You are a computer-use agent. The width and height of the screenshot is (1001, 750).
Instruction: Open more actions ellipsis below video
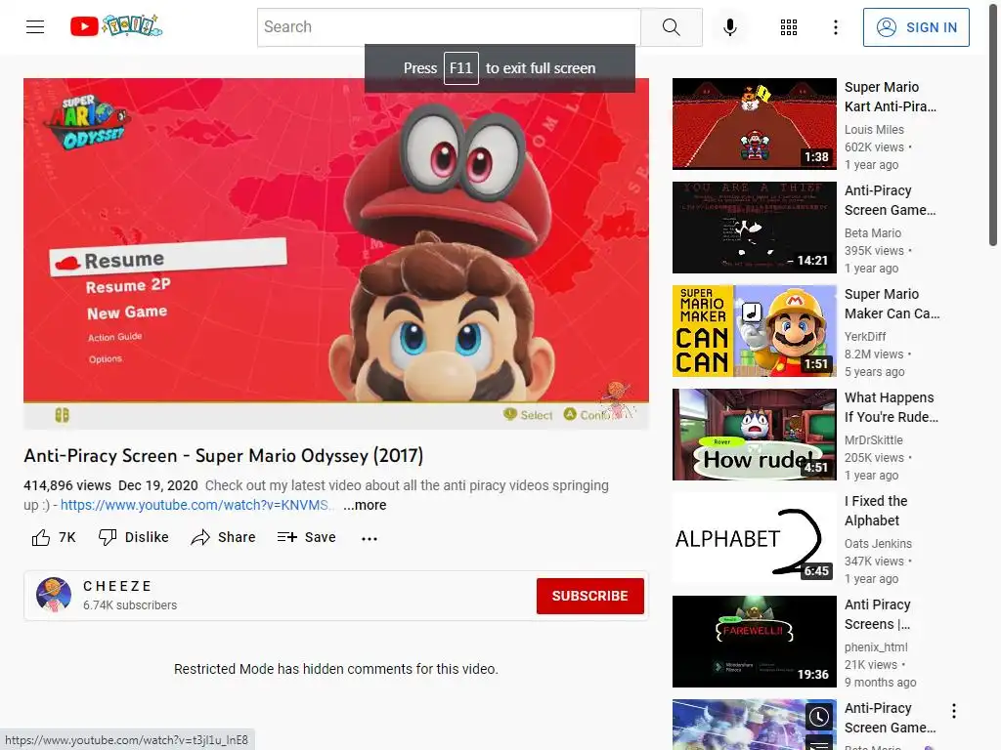[369, 538]
